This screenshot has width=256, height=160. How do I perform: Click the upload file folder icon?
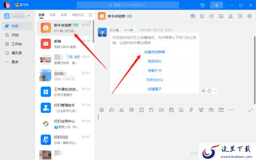(161, 110)
